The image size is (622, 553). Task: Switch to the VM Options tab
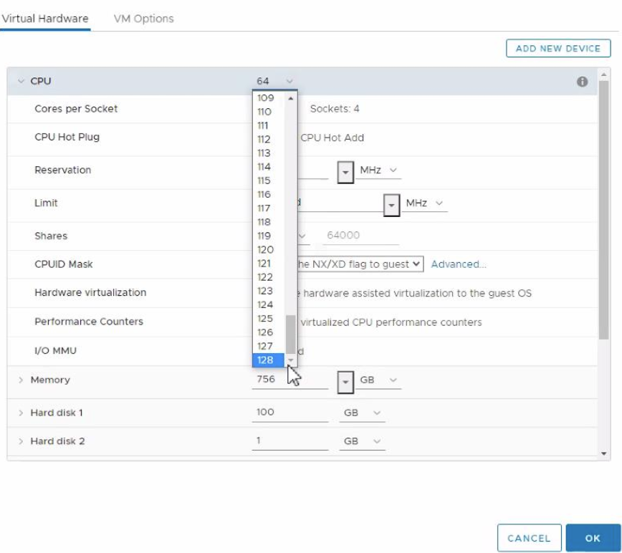pos(143,19)
